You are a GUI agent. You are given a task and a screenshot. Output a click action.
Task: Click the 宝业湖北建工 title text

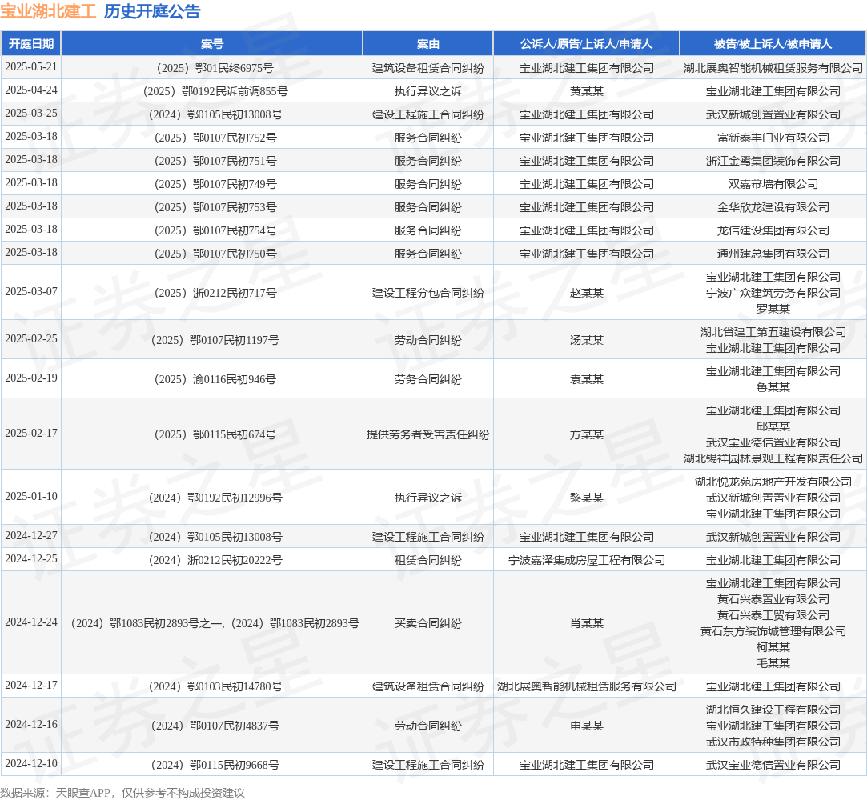[48, 12]
